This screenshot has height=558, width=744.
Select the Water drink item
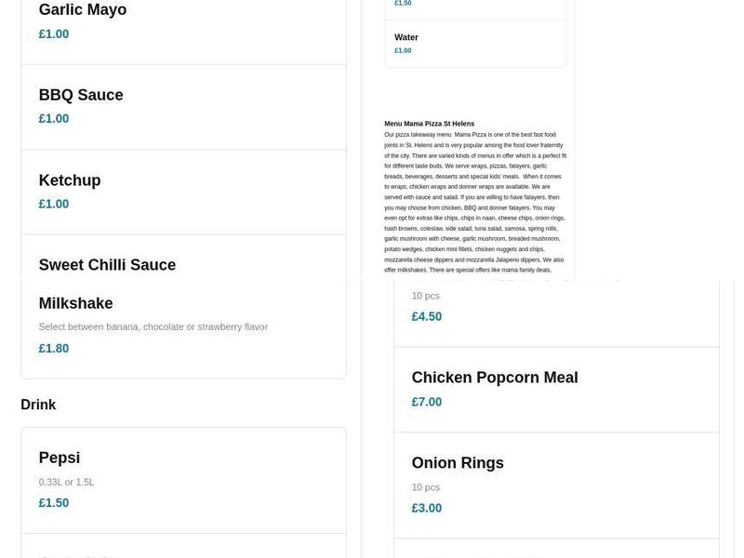pyautogui.click(x=407, y=37)
